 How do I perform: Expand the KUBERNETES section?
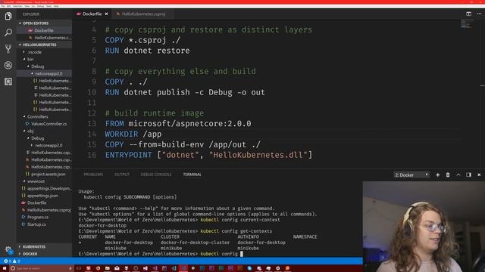click(x=44, y=247)
